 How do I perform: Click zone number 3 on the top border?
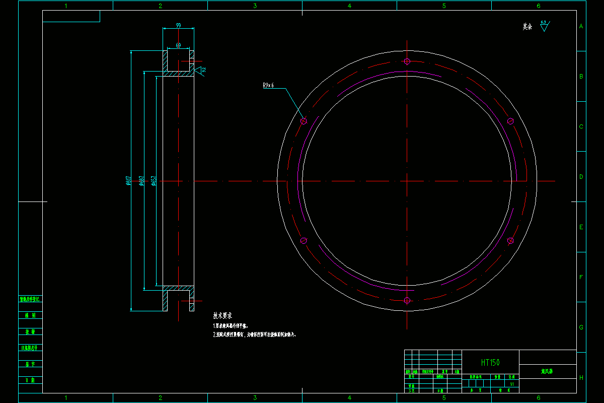(255, 6)
